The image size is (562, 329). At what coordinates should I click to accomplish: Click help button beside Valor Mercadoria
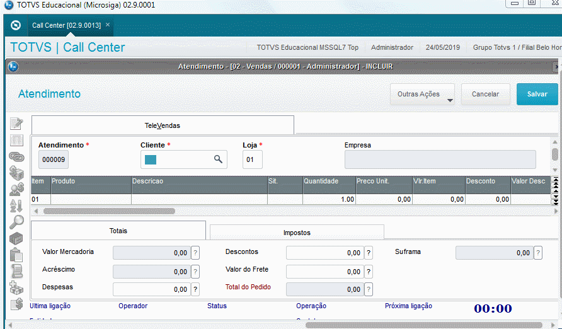pos(195,253)
